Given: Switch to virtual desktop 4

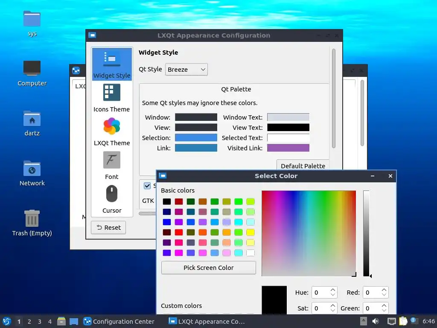Looking at the screenshot, I should click(50, 322).
